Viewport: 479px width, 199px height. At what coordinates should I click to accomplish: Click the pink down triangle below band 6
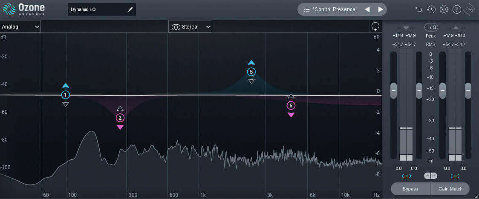tap(291, 115)
